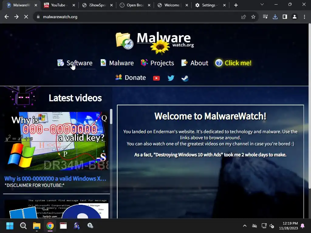The width and height of the screenshot is (311, 233).
Task: Go back to the previous page
Action: click(x=7, y=17)
